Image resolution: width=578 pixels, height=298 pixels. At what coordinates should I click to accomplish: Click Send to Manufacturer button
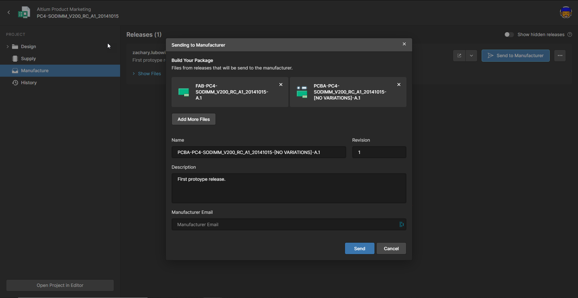pos(515,56)
